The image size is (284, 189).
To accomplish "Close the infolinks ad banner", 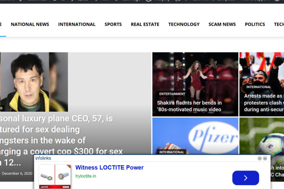I will click(265, 159).
